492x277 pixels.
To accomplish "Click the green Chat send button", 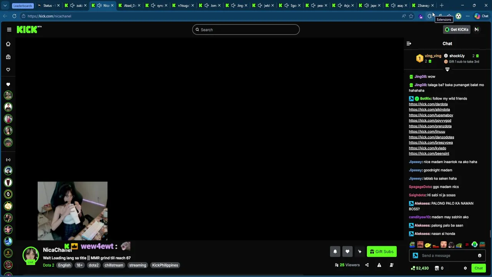I will point(479,268).
